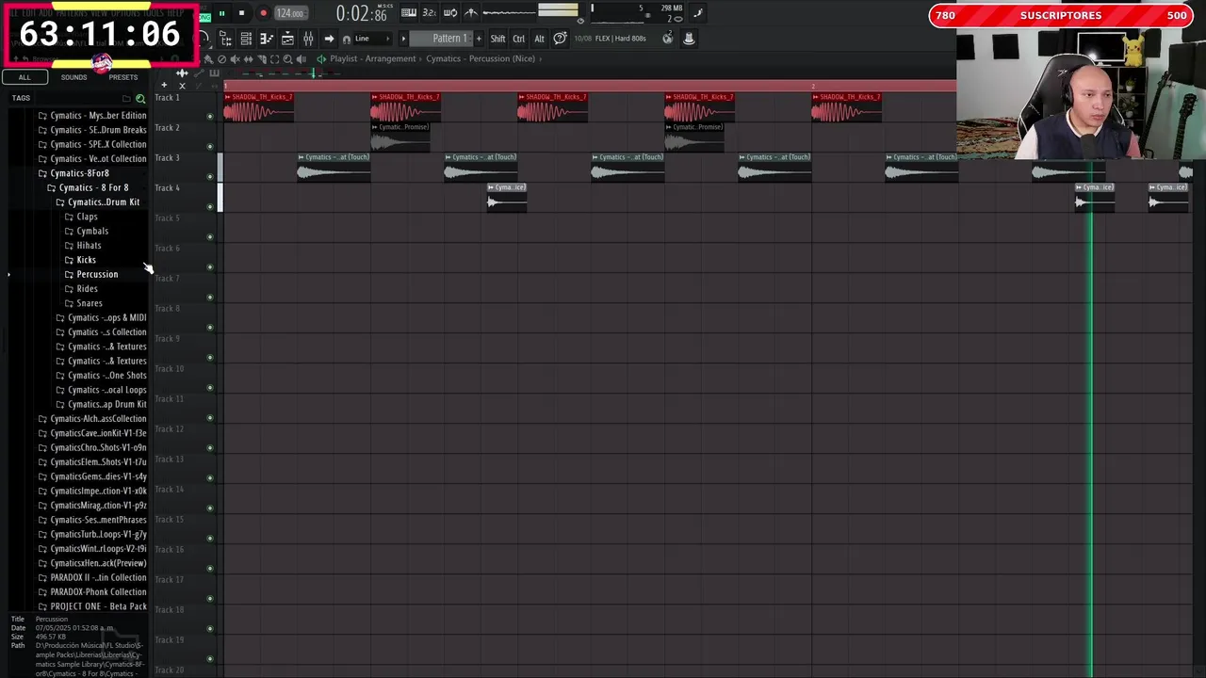Viewport: 1206px width, 678px height.
Task: Expand the Snares folder
Action: click(83, 303)
